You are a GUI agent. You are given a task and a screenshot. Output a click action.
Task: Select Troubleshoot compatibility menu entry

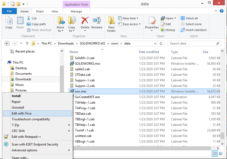[x=38, y=119]
